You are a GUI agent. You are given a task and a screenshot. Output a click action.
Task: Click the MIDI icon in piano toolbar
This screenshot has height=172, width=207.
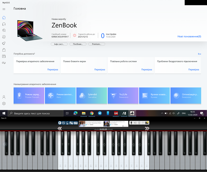tap(75, 123)
